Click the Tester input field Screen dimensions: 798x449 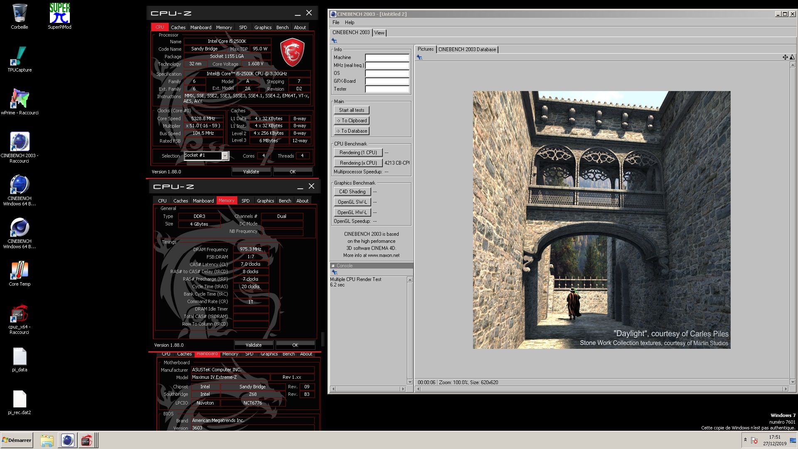pos(387,89)
